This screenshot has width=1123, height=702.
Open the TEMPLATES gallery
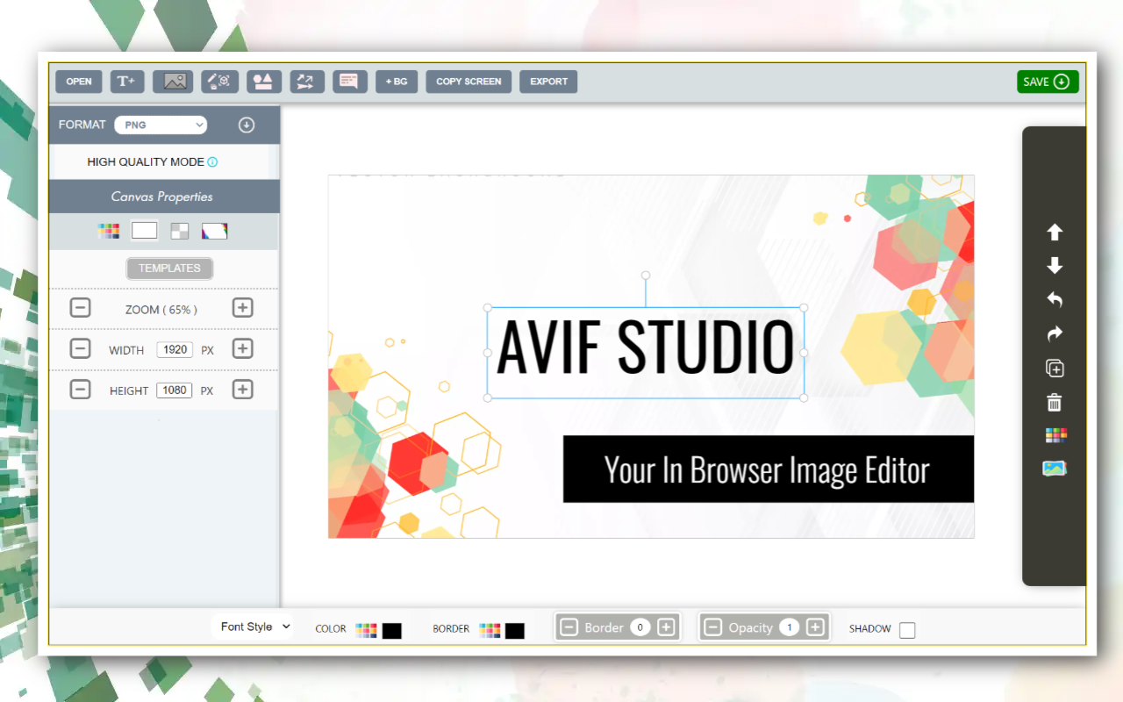[x=169, y=268]
